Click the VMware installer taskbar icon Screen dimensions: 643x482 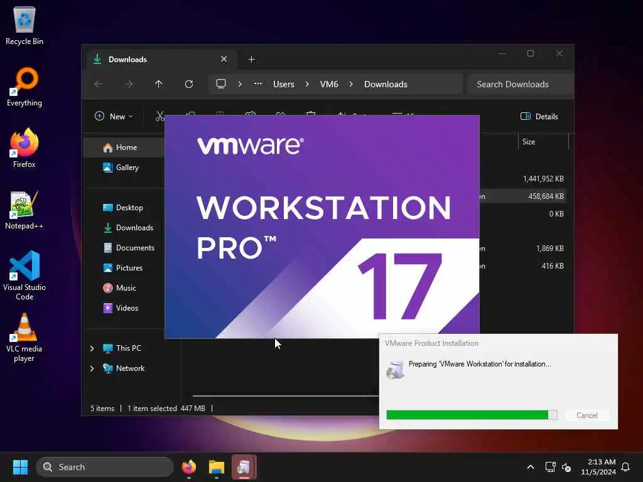(x=244, y=467)
